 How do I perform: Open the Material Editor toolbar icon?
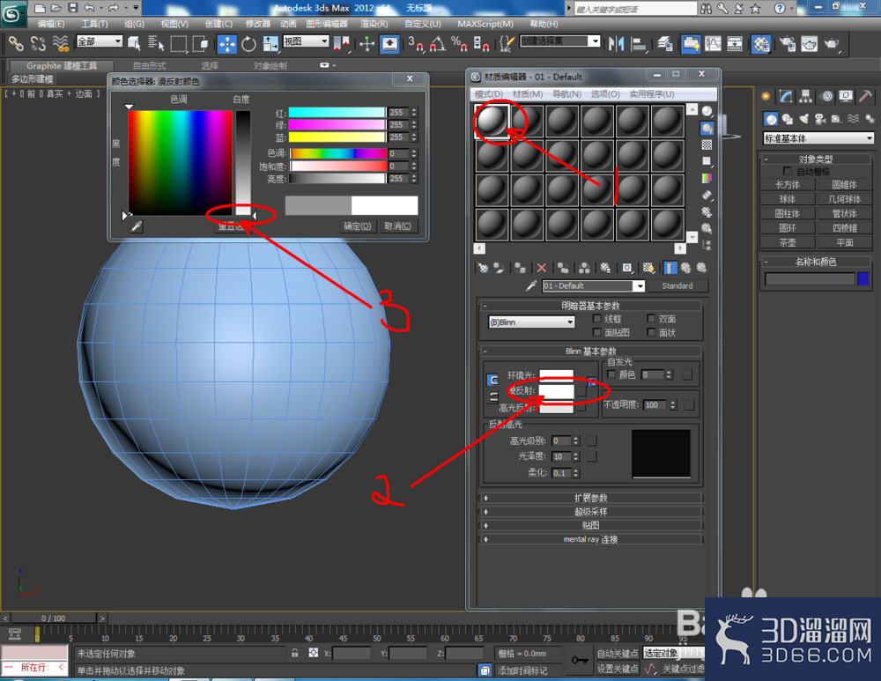[x=761, y=44]
